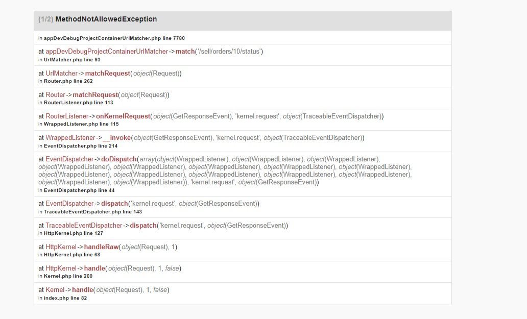Image resolution: width=527 pixels, height=319 pixels.
Task: Click handle method of Kernel
Action: [x=82, y=290]
